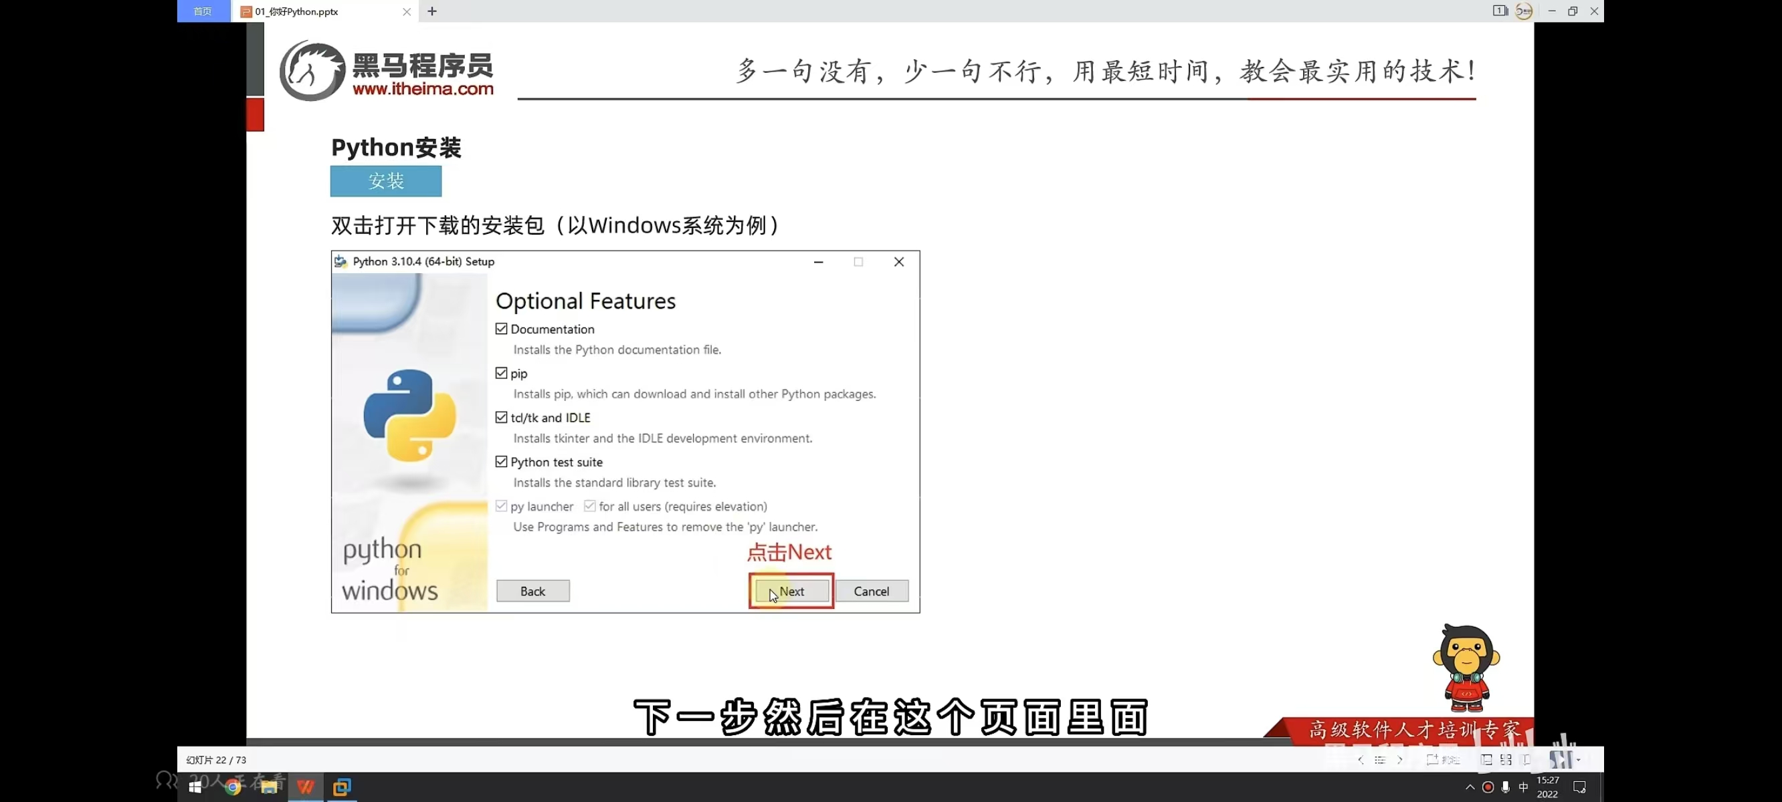Image resolution: width=1782 pixels, height=802 pixels.
Task: Toggle the Python test suite checkbox
Action: pos(502,462)
